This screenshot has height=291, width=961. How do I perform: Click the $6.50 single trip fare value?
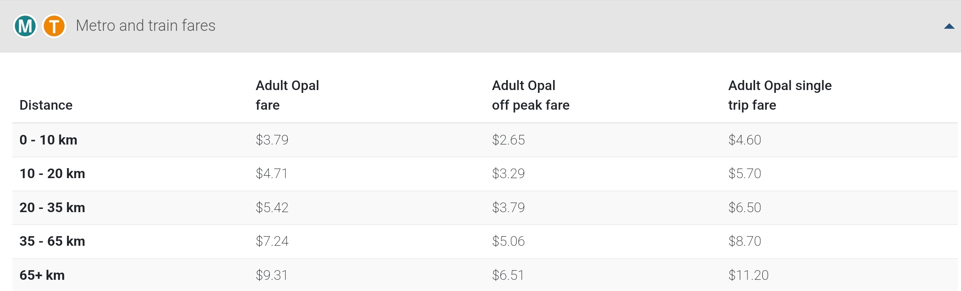click(x=745, y=207)
